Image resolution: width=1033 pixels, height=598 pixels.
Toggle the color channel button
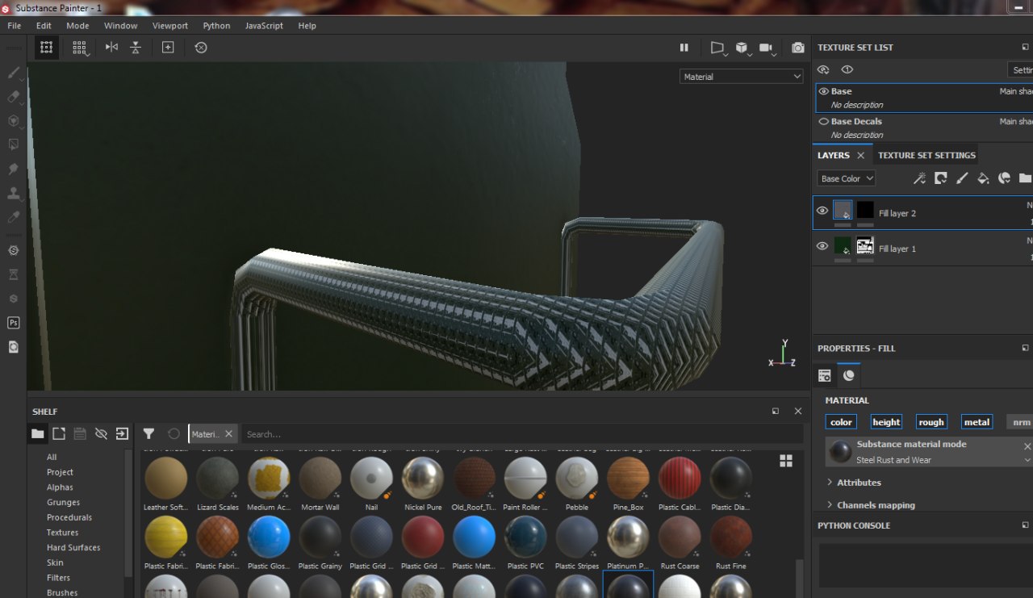841,422
